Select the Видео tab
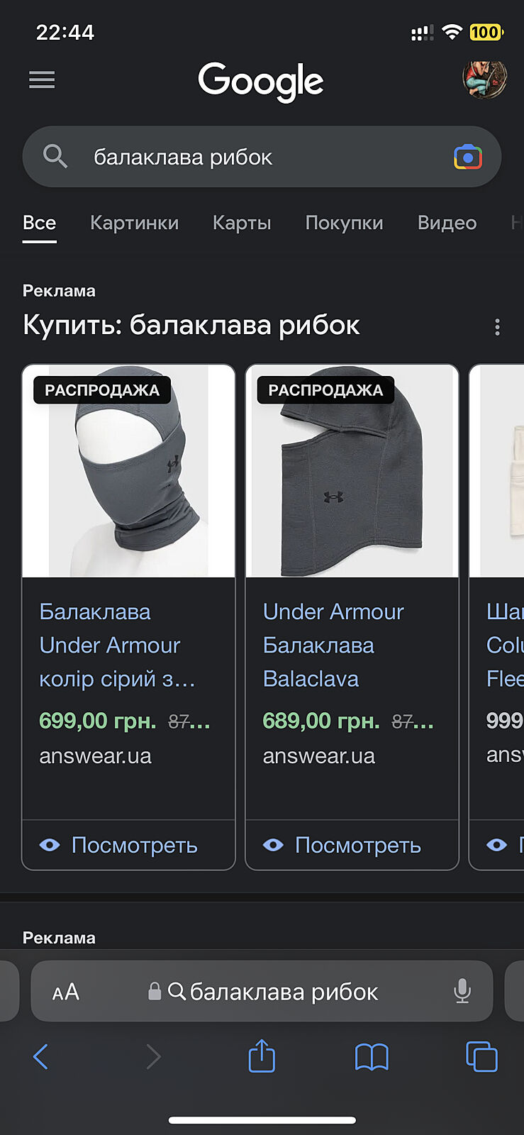Screen dimensions: 524x1135 447,223
